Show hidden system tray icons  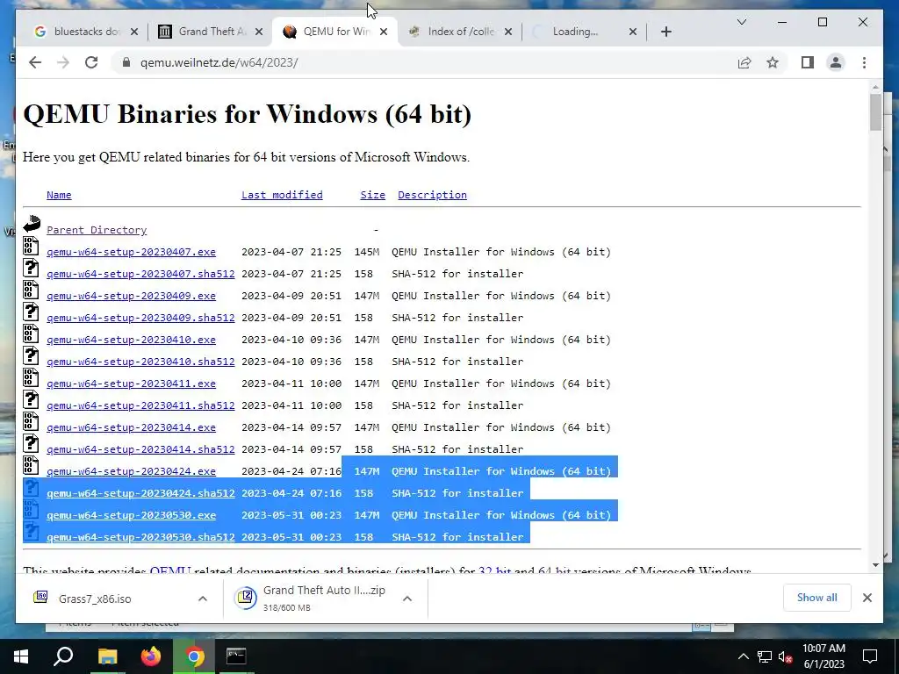coord(743,656)
